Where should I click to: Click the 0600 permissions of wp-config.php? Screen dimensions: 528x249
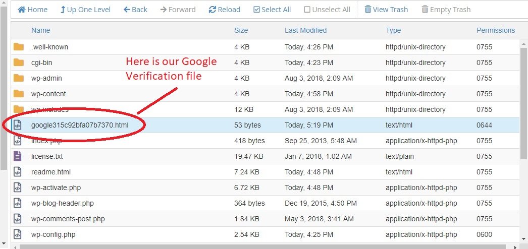484,234
